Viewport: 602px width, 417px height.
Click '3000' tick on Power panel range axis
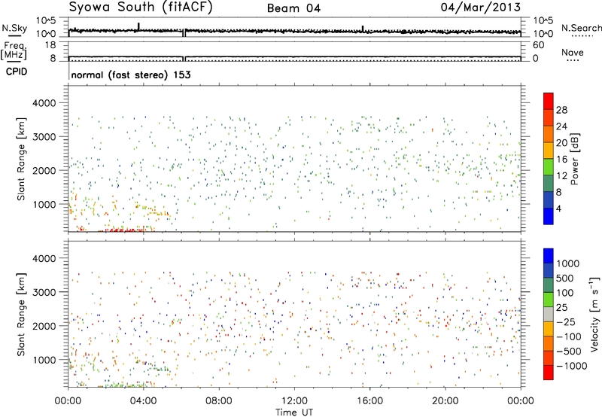point(44,137)
